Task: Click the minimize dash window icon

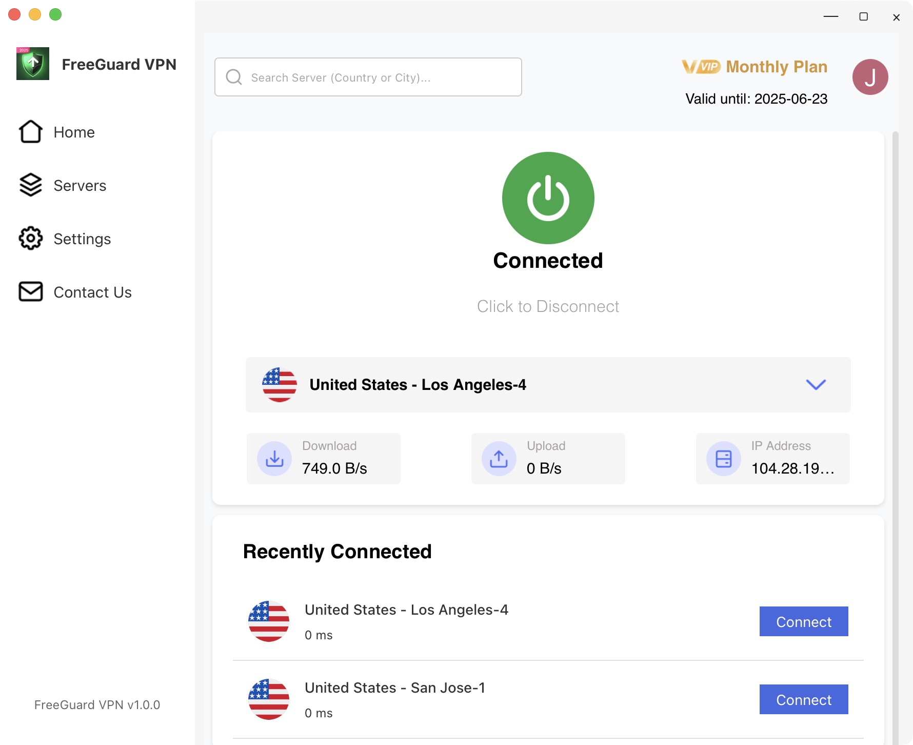Action: tap(831, 17)
